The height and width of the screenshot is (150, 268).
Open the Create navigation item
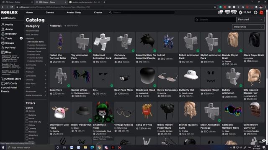[98, 12]
